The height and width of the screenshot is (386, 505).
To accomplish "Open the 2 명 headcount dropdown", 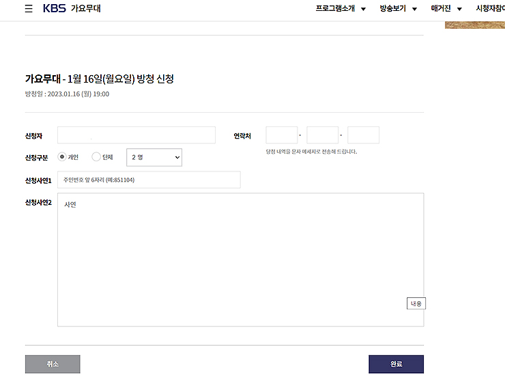I will pyautogui.click(x=154, y=157).
